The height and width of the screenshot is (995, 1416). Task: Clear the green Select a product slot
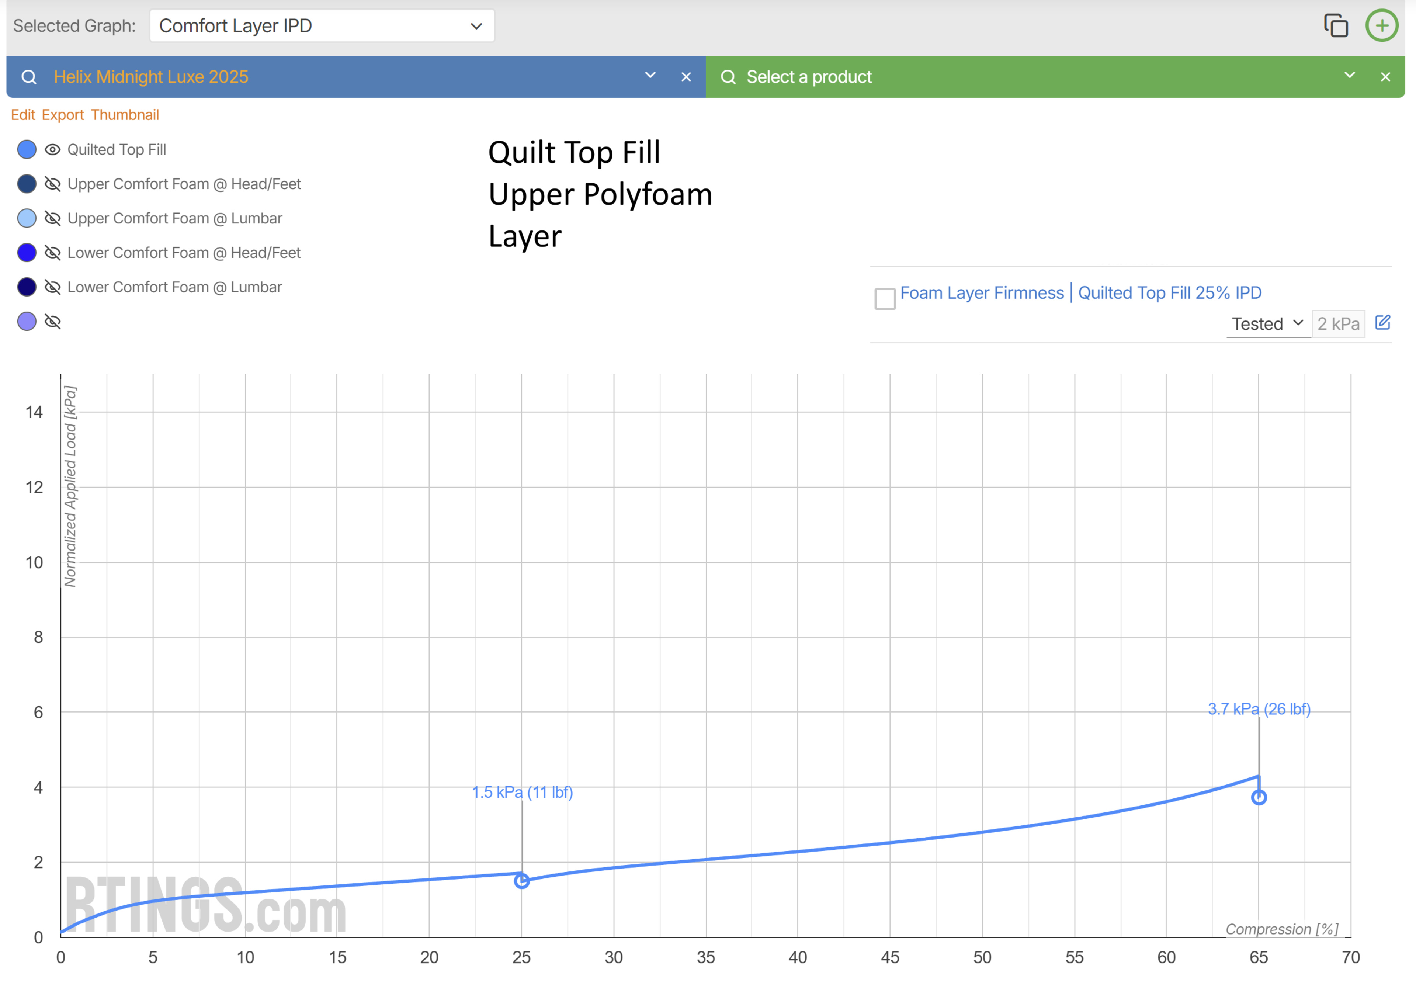coord(1385,77)
